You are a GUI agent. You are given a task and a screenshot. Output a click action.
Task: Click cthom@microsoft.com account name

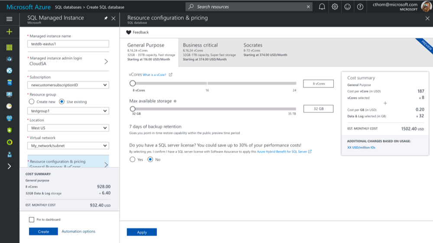point(395,4)
